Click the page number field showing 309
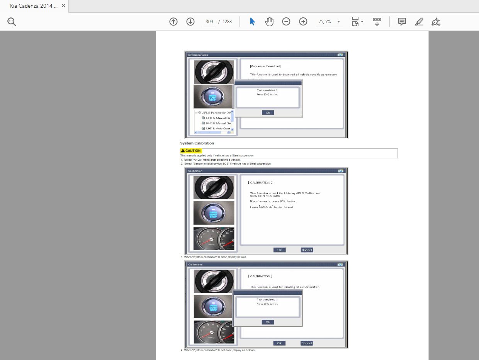The image size is (479, 360). 209,22
